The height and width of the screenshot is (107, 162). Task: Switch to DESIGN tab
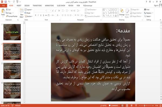pos(27,6)
